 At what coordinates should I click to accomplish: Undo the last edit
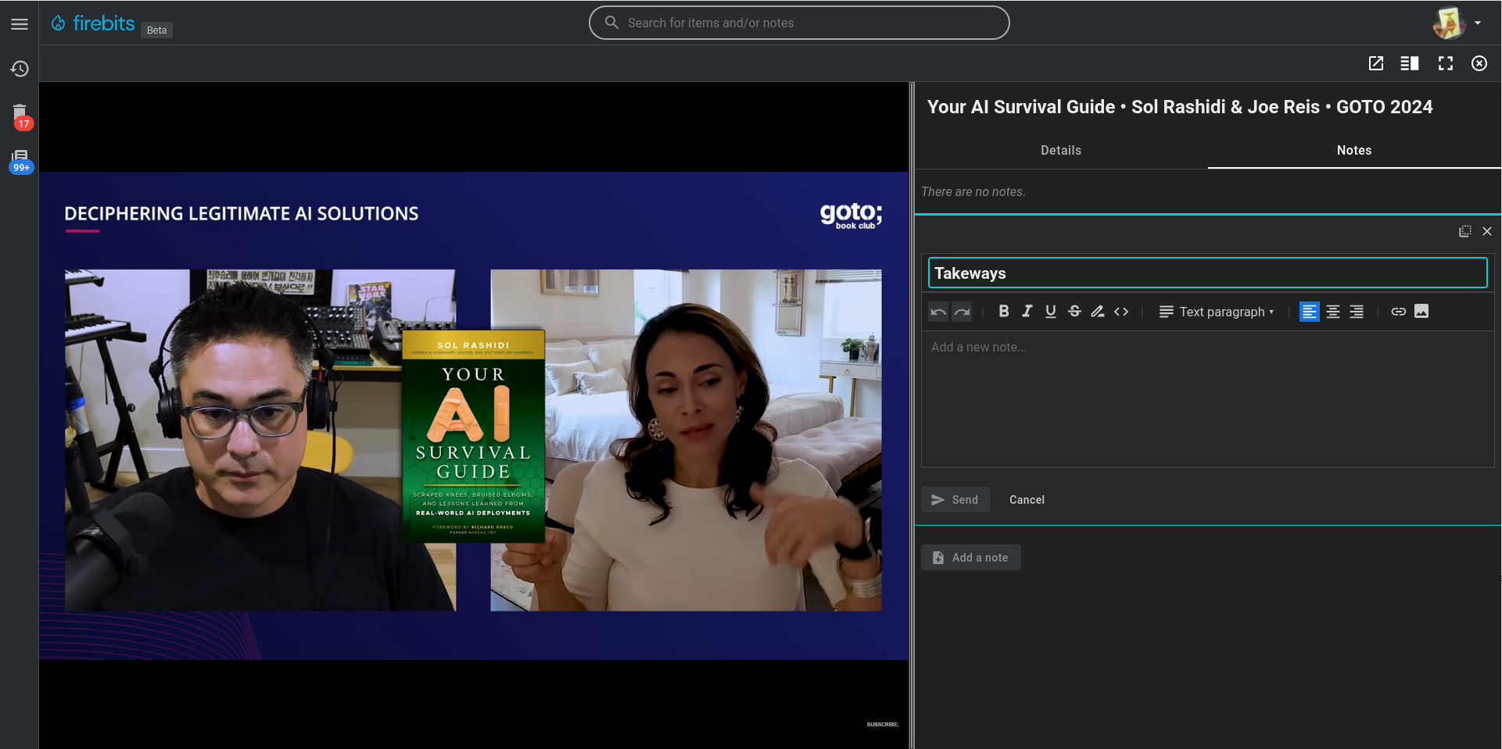938,312
